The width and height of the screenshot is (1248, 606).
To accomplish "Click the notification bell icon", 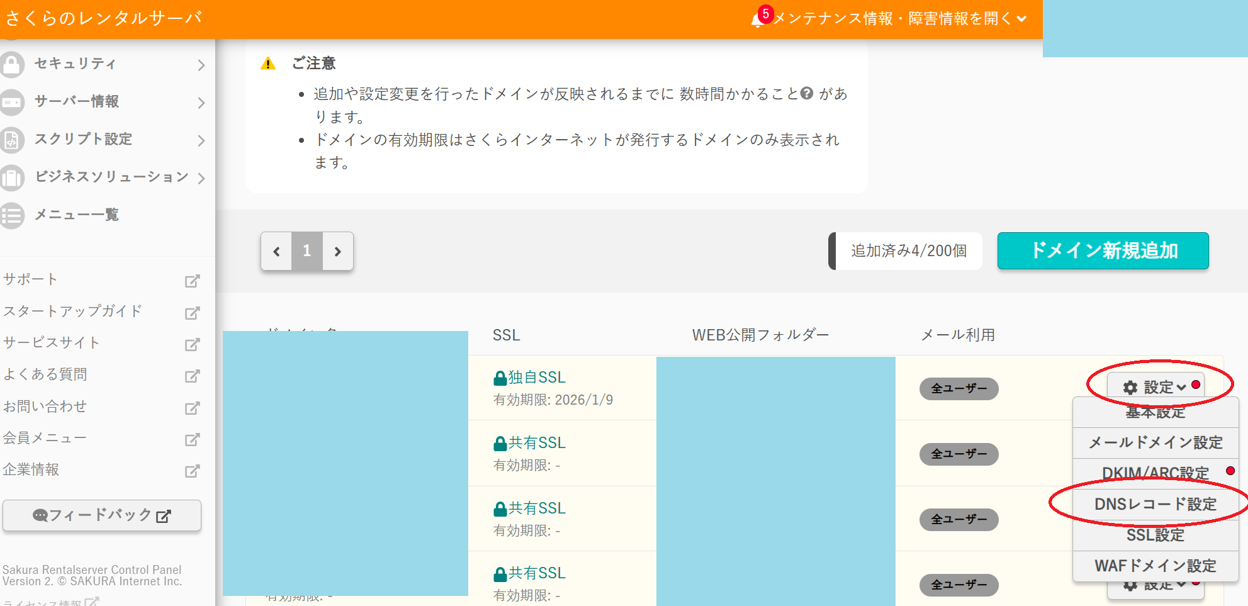I will coord(757,20).
